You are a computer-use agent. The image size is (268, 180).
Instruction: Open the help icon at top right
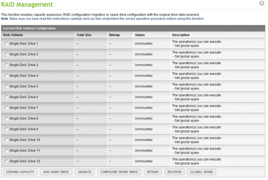pyautogui.click(x=262, y=3)
